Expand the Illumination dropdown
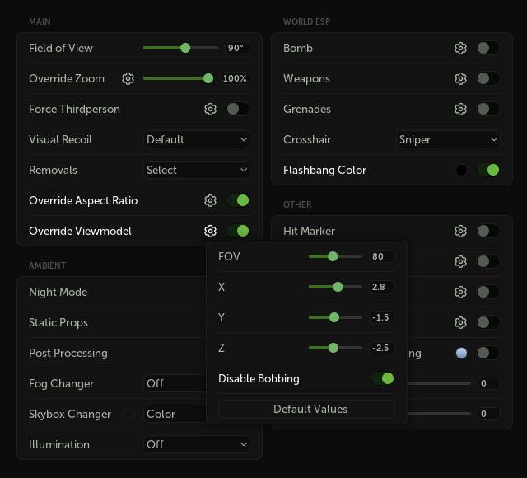The height and width of the screenshot is (478, 527). point(196,445)
